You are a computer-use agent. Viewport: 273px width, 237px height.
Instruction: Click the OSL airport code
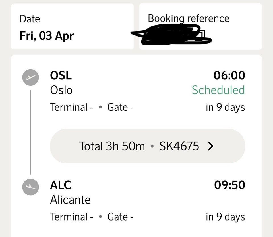(x=61, y=75)
